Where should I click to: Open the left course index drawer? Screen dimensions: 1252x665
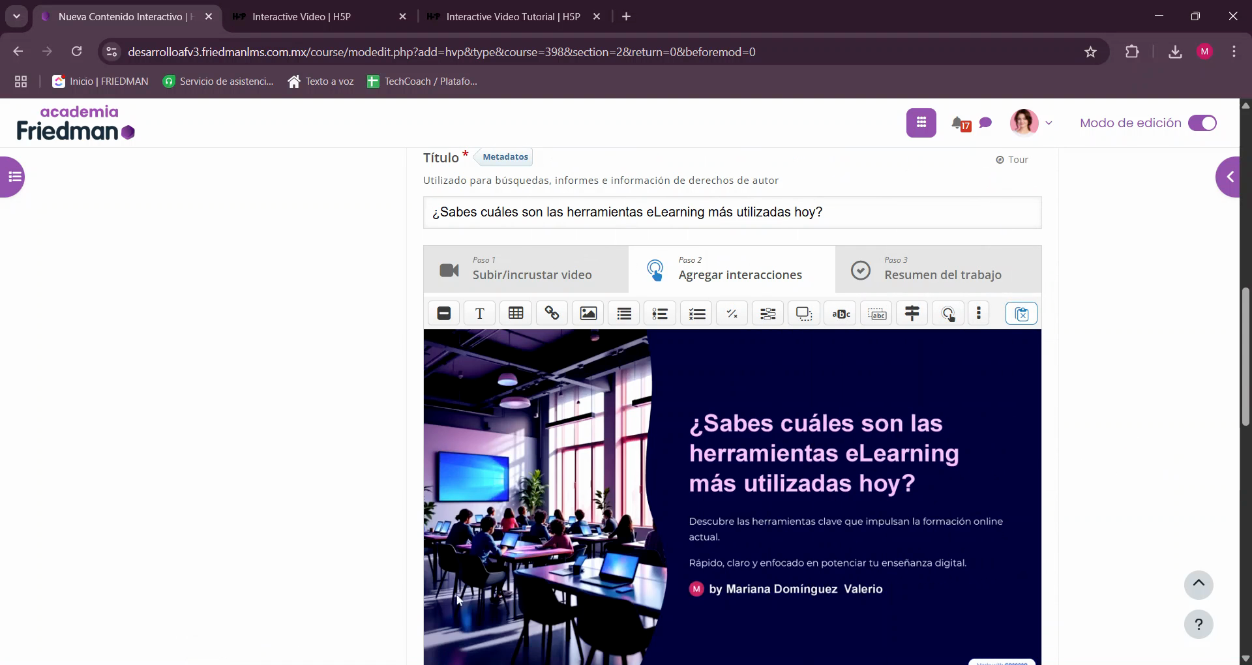coord(12,177)
